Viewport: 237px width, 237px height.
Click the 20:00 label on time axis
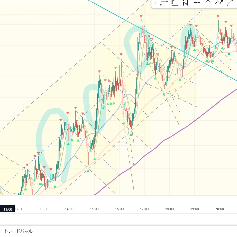click(x=219, y=209)
